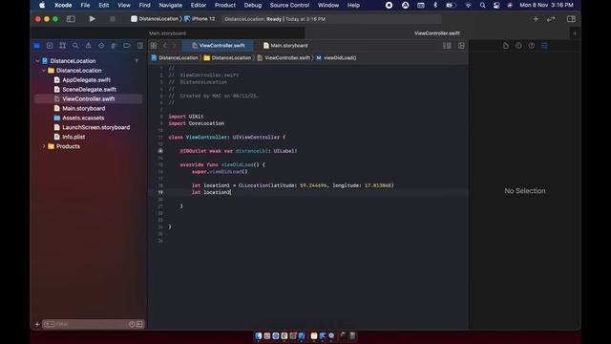The height and width of the screenshot is (344, 611).
Task: Open the Wi-Fi status menu
Action: [468, 5]
